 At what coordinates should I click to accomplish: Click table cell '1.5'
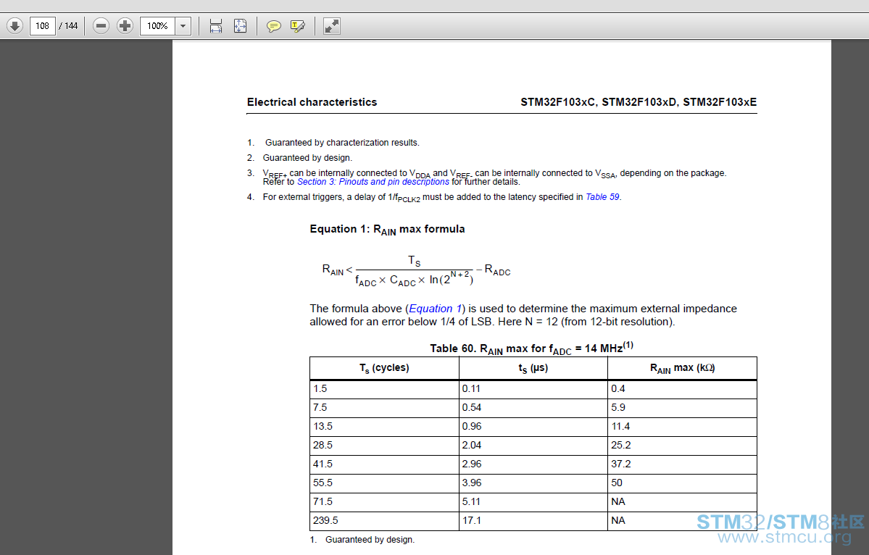pyautogui.click(x=384, y=389)
